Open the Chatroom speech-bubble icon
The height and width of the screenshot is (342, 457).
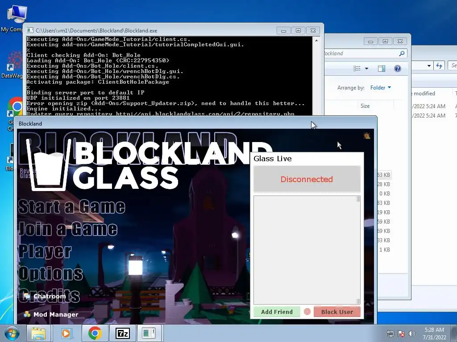[x=27, y=296]
